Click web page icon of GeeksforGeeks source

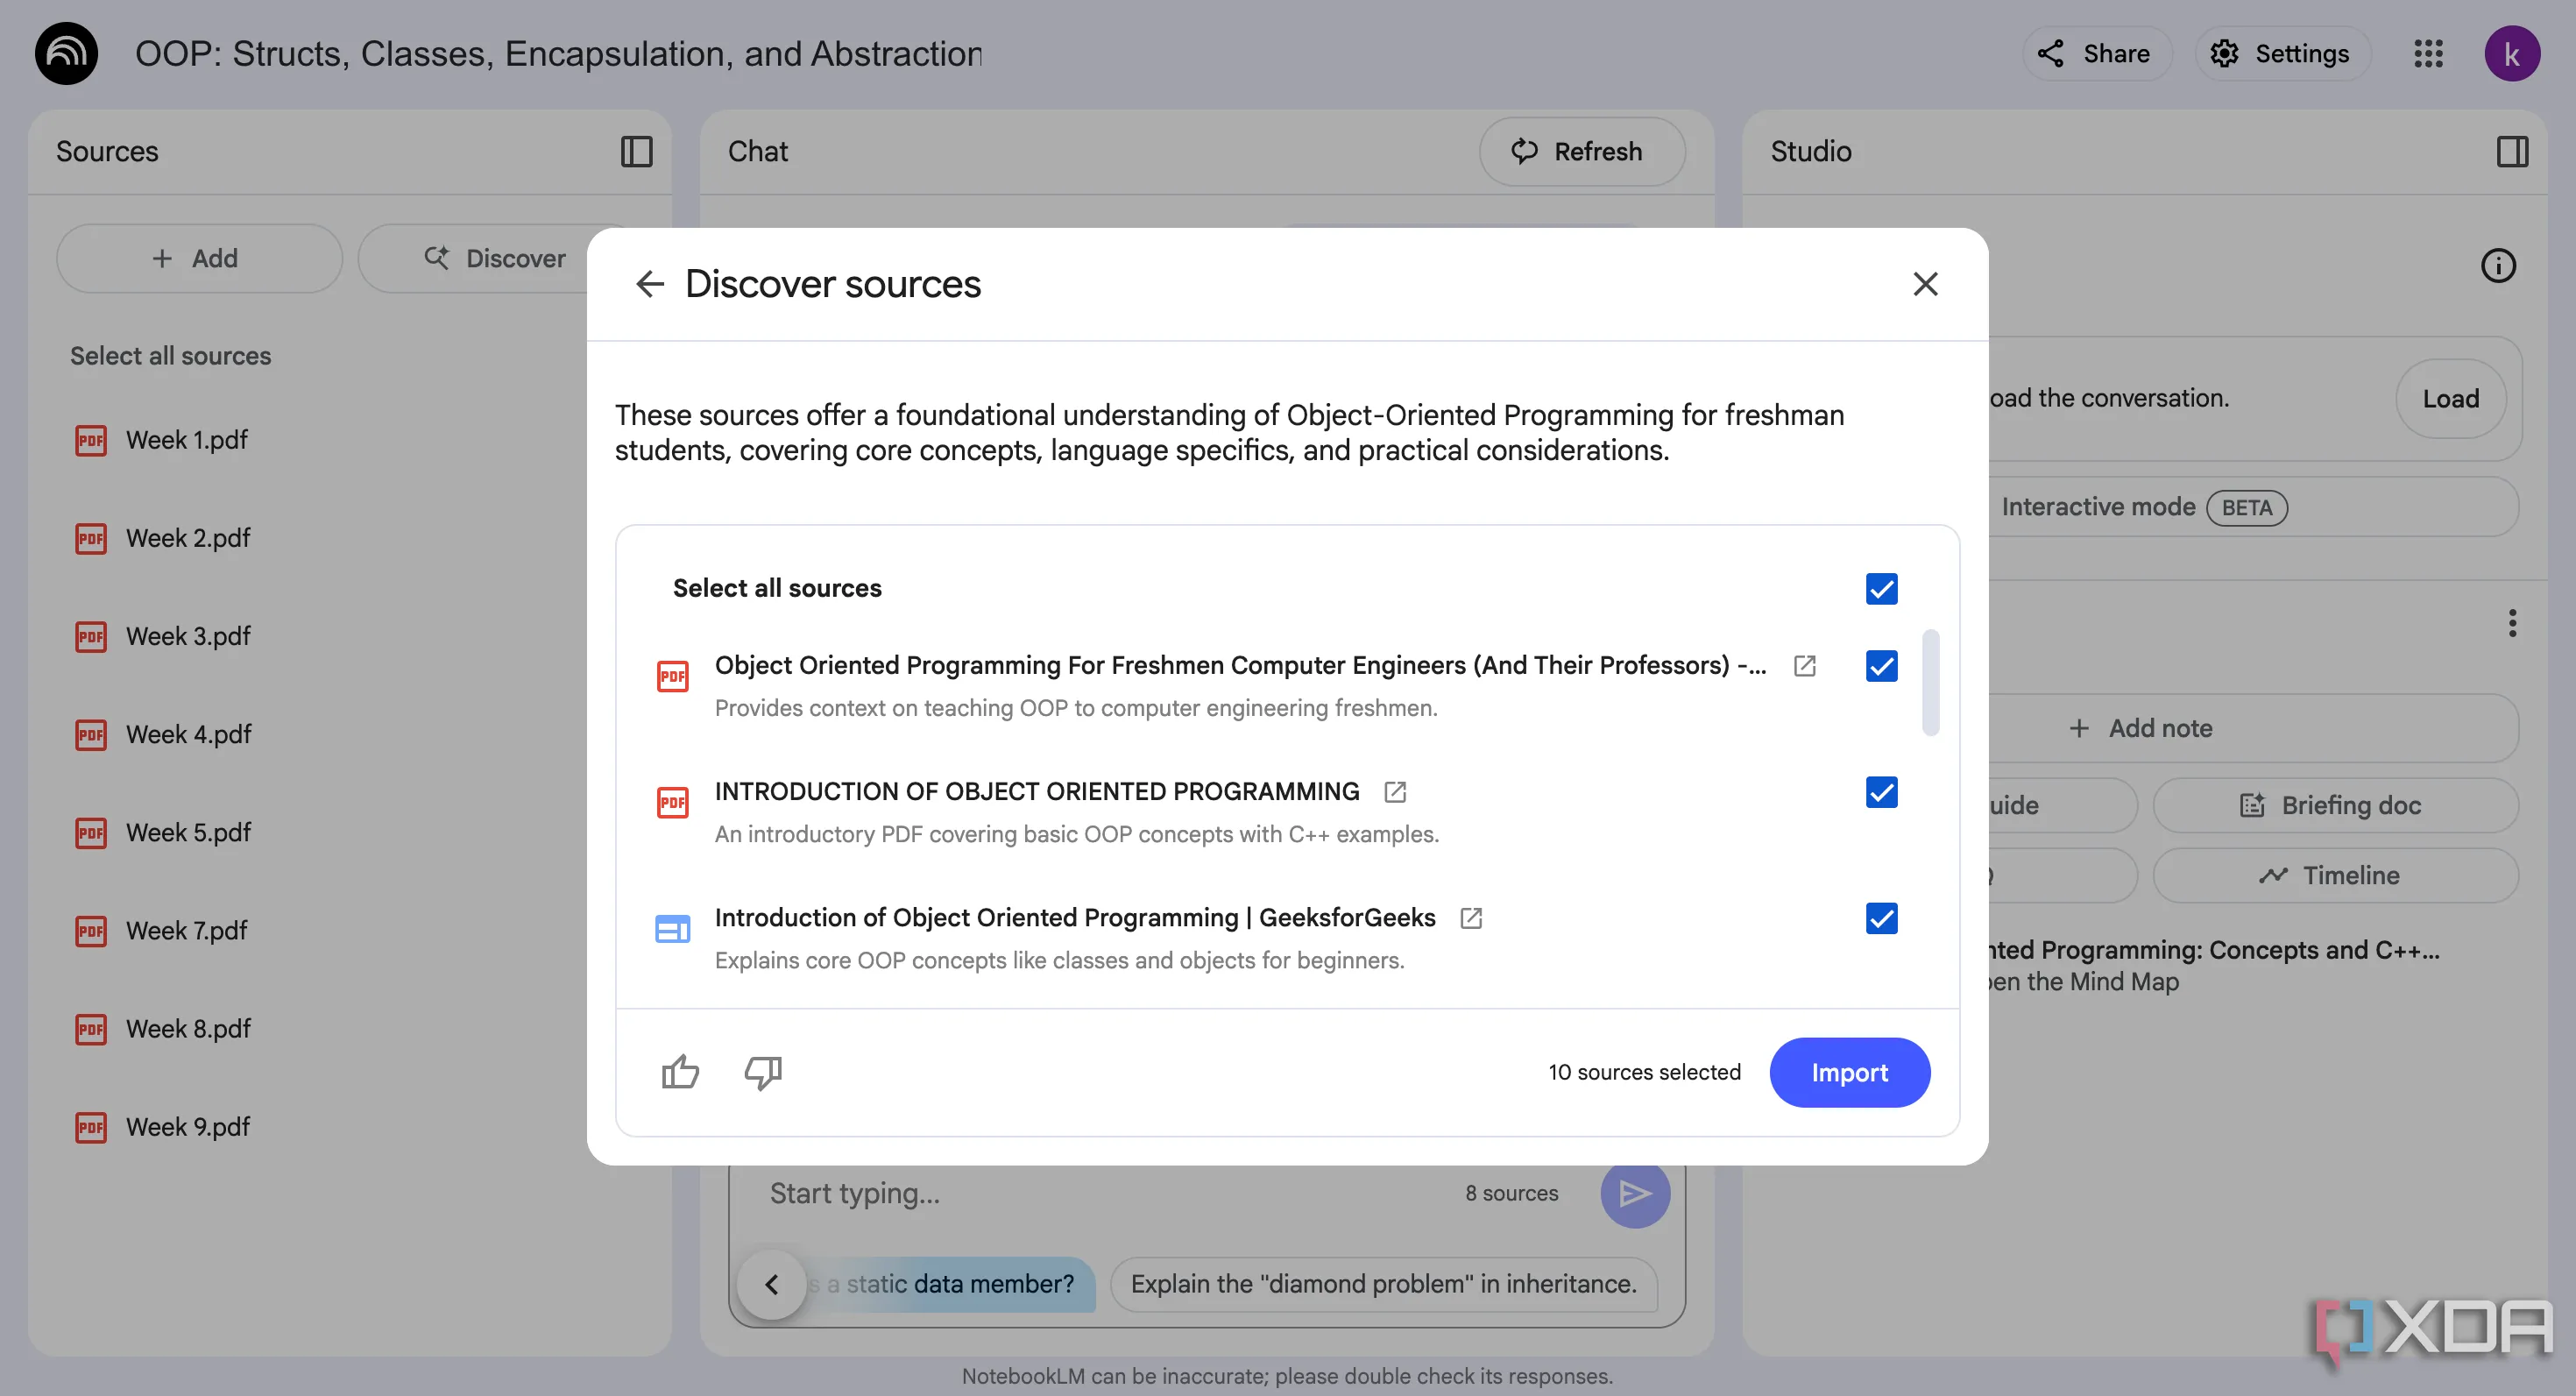tap(672, 929)
